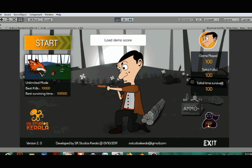The height and width of the screenshot is (168, 252).
Task: Toggle Mute Audio in Game view
Action: [232, 28]
